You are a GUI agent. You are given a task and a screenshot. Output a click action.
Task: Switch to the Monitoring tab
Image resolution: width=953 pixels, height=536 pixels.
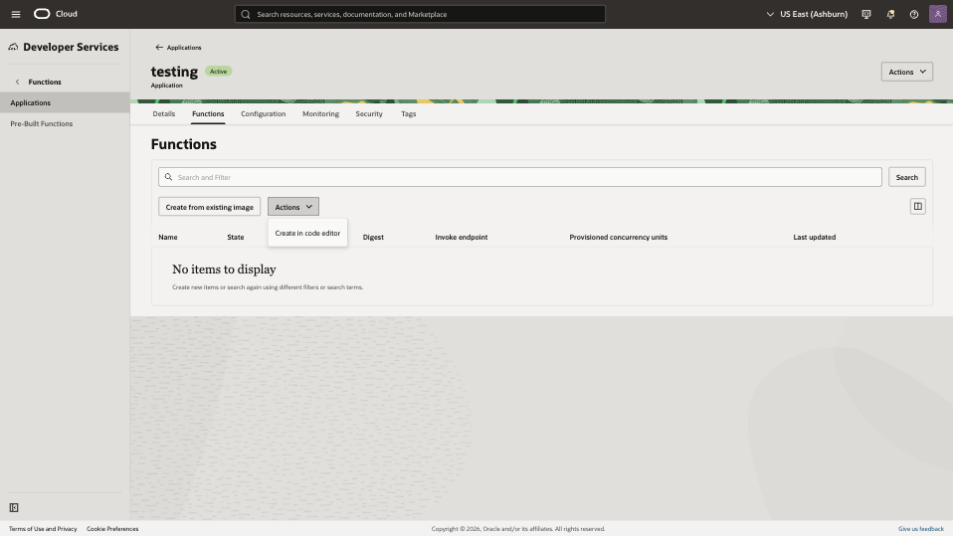[x=321, y=113]
